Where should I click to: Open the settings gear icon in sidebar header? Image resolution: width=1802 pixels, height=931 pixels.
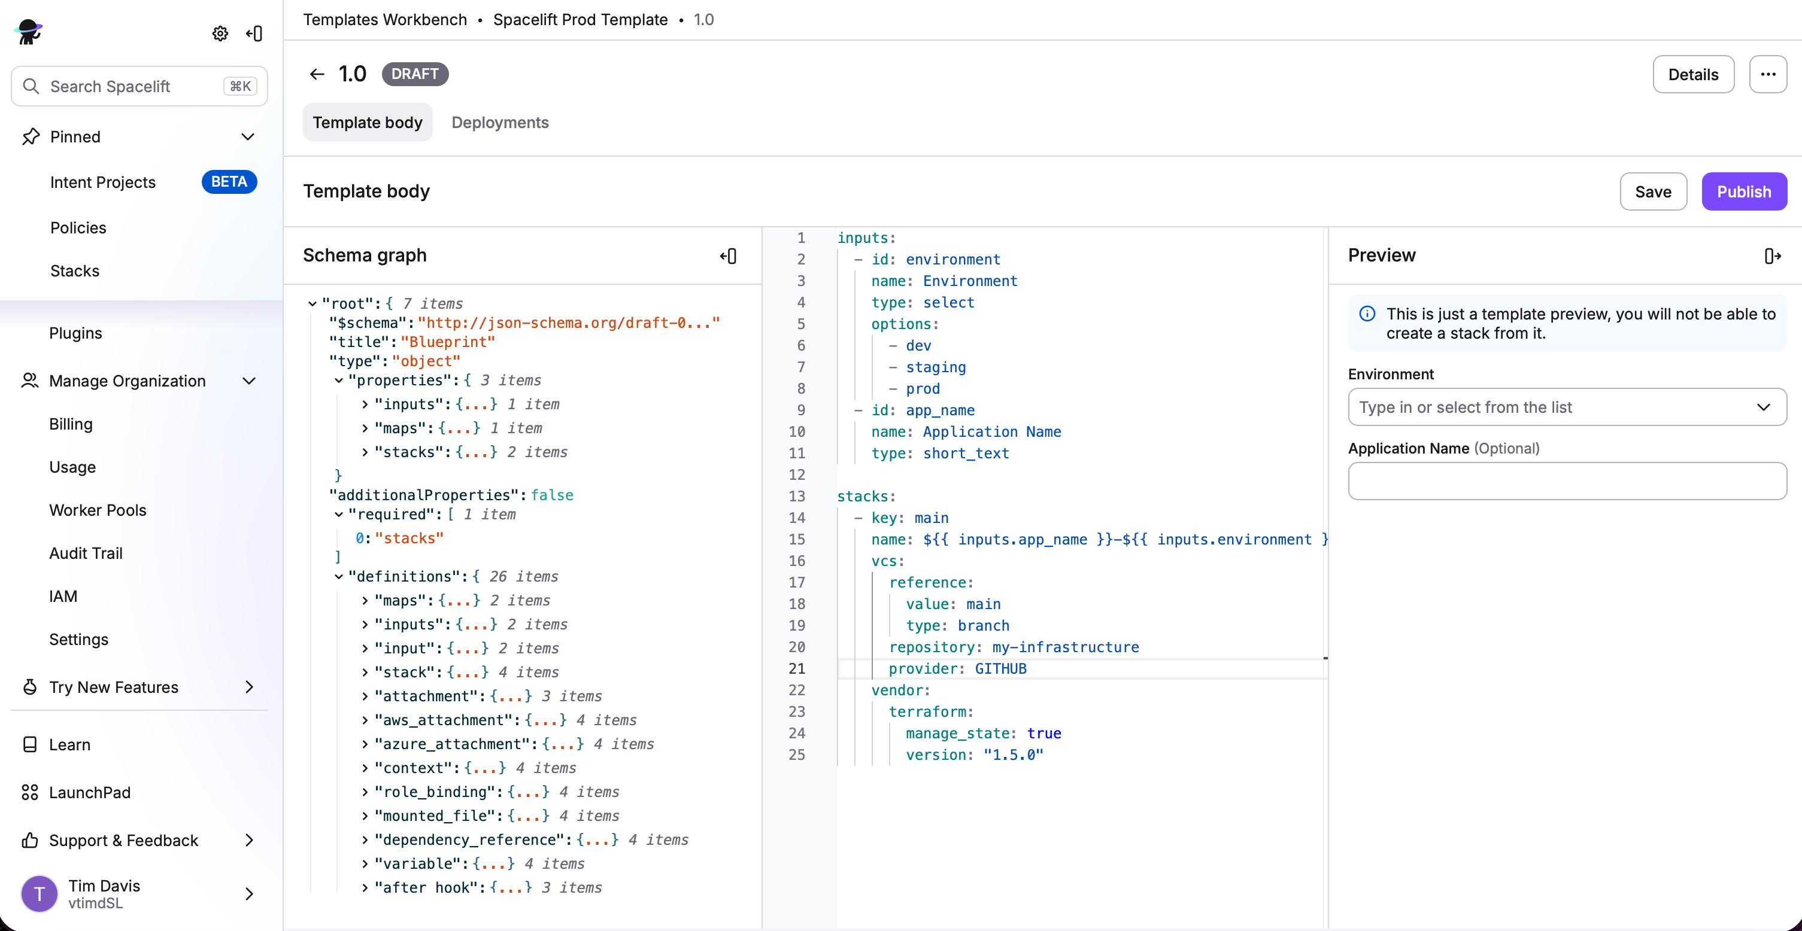point(220,34)
